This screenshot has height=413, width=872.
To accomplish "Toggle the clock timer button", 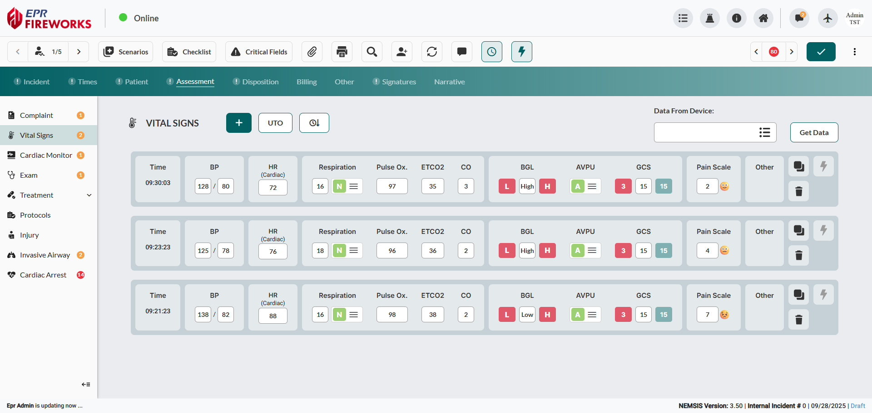I will click(x=492, y=52).
